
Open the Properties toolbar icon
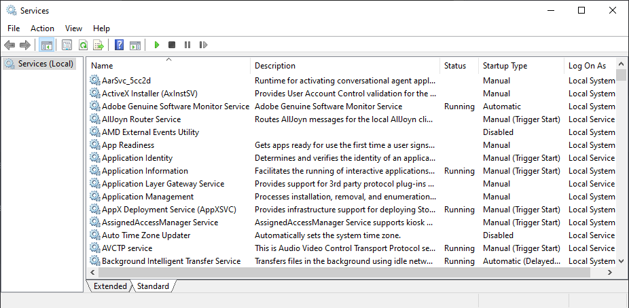[67, 45]
